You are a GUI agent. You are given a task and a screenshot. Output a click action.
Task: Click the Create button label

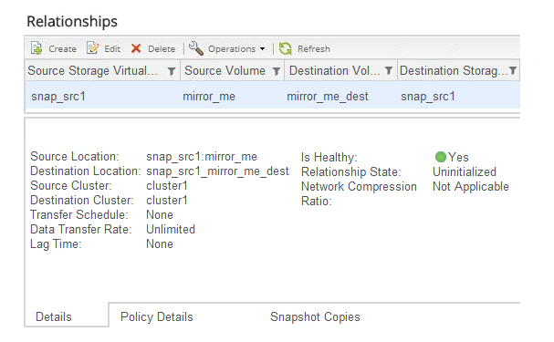(x=63, y=48)
